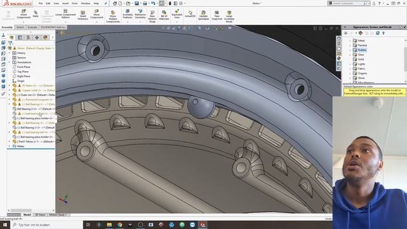This screenshot has width=407, height=229.
Task: Open Reference Geometry
Action: (140, 14)
